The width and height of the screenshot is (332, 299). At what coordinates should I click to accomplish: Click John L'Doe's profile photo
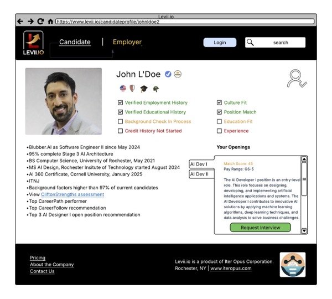coord(64,101)
